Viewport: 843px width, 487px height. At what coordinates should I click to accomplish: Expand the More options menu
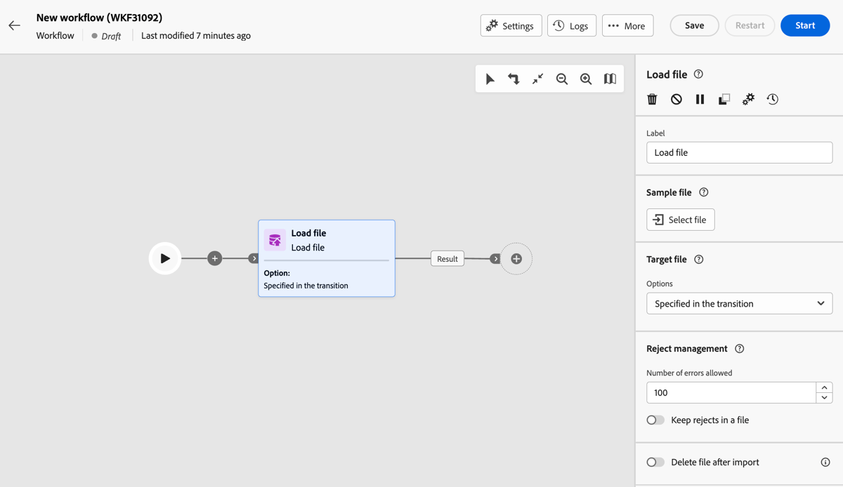[x=627, y=25]
